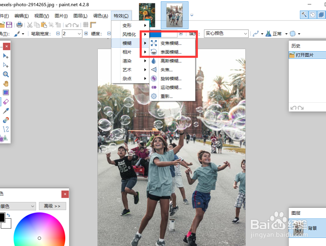This screenshot has width=326, height=246.
Task: Click the Cut scissors icon
Action: click(x=30, y=25)
